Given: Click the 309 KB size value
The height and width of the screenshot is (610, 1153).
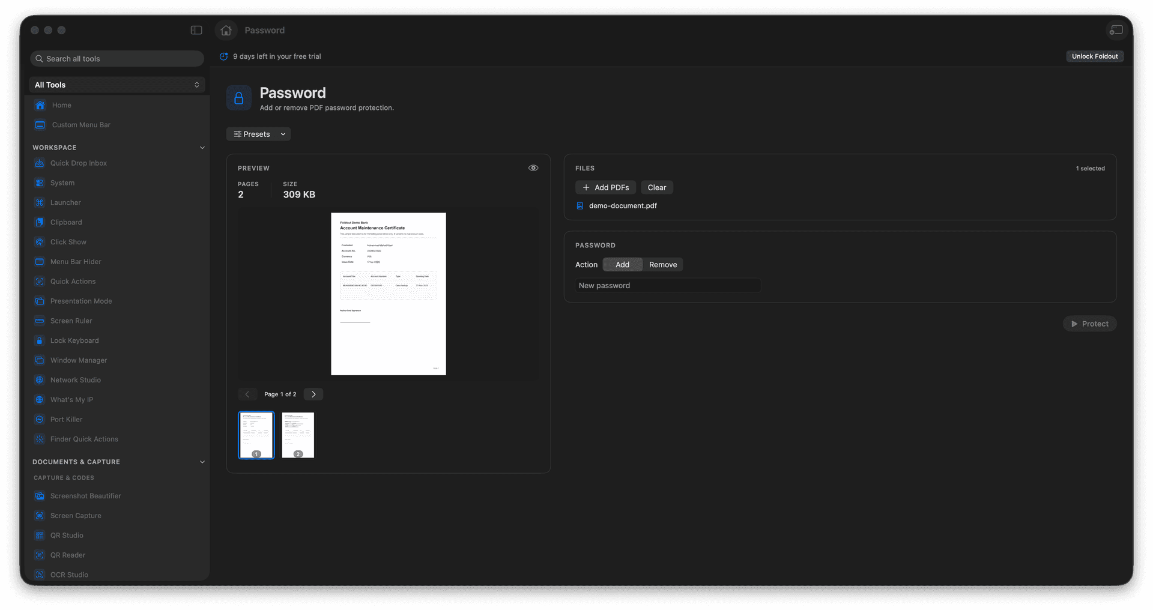Looking at the screenshot, I should 299,195.
